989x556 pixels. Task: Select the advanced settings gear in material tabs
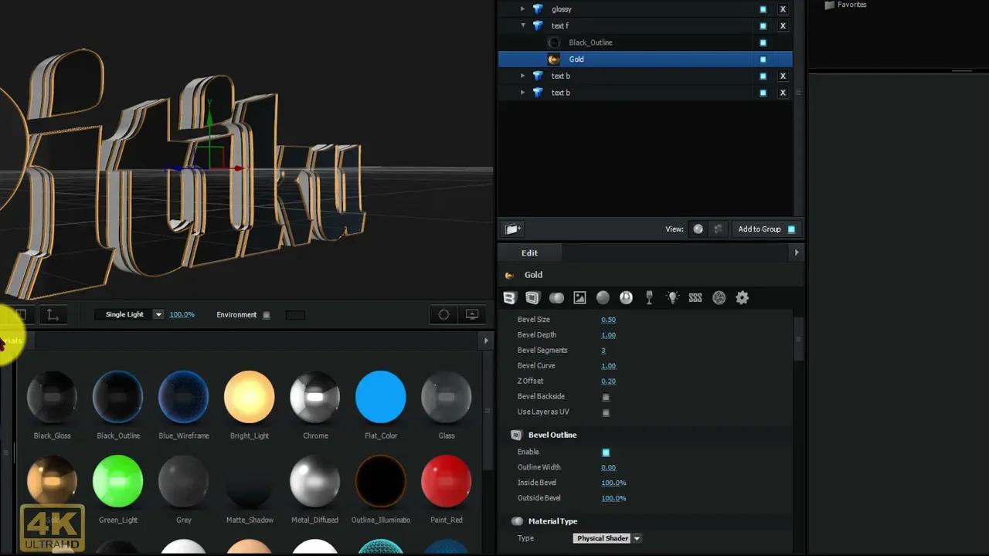742,297
